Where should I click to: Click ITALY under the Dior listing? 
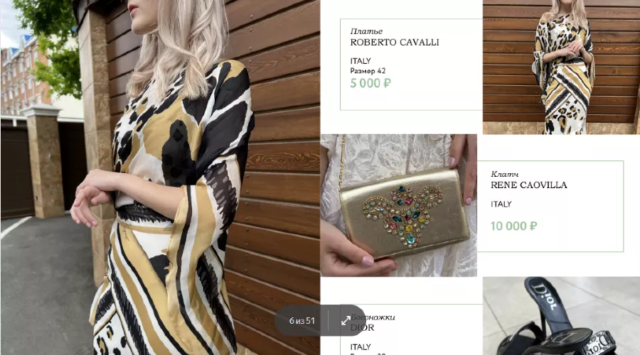(x=361, y=347)
